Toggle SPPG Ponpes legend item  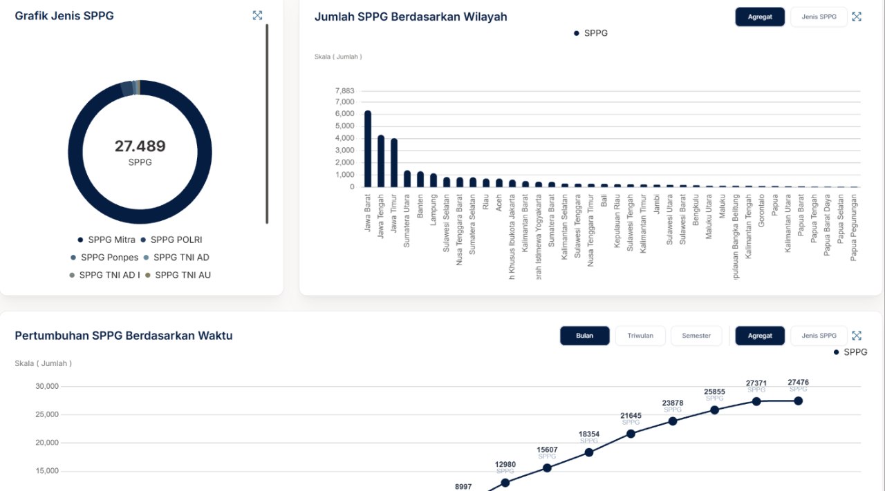click(104, 258)
